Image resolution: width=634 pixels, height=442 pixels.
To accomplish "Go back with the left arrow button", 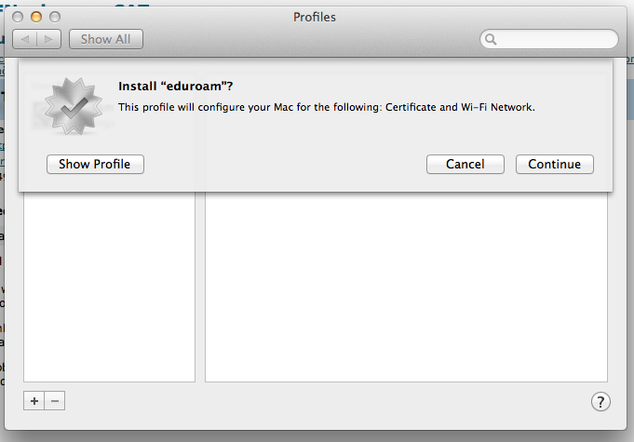I will [26, 39].
